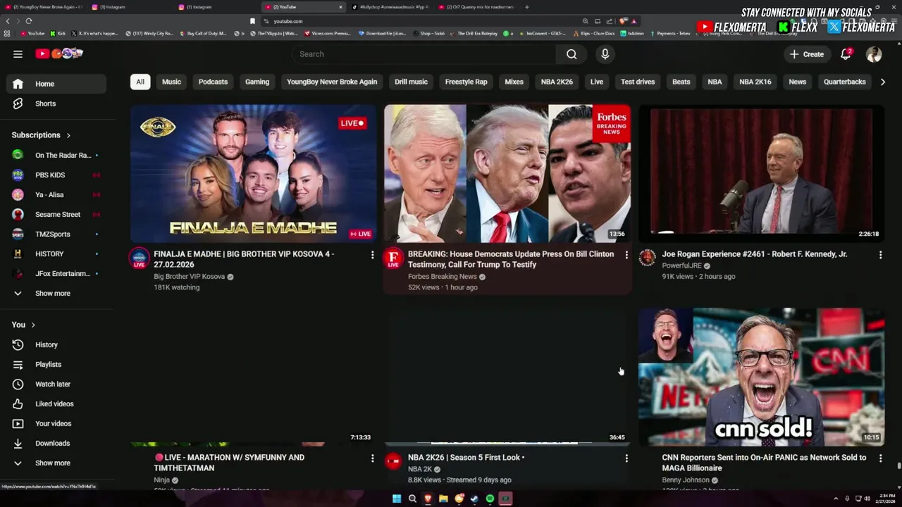This screenshot has height=507, width=902.
Task: Click the magnifier search button
Action: click(x=572, y=54)
